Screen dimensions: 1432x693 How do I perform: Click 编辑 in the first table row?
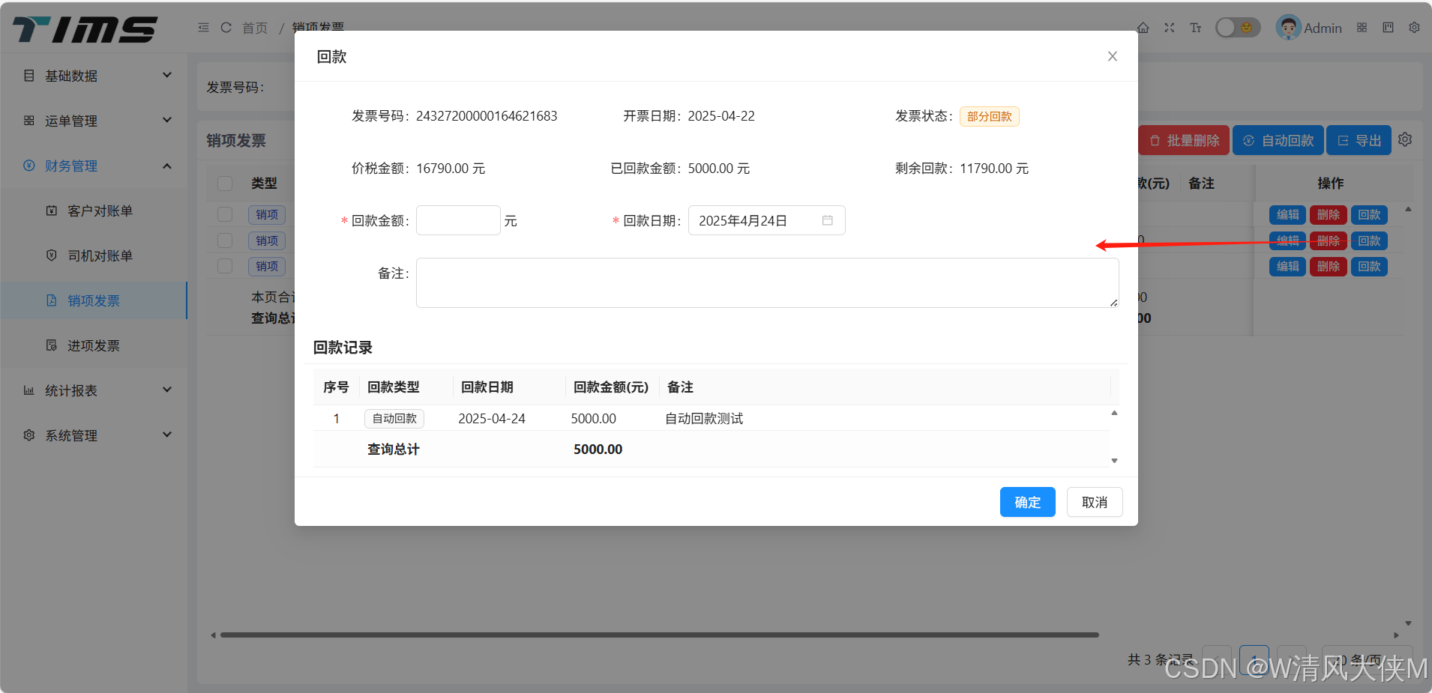[x=1288, y=214]
